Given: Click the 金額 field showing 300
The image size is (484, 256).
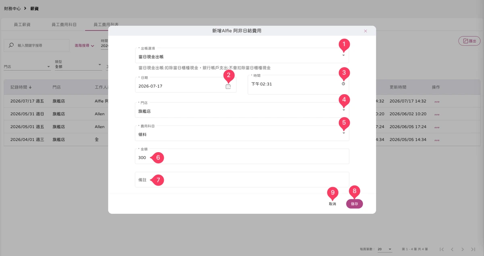Looking at the screenshot, I should [x=242, y=157].
